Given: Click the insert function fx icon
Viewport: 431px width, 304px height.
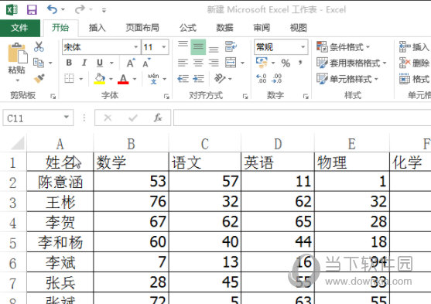Looking at the screenshot, I should [158, 118].
